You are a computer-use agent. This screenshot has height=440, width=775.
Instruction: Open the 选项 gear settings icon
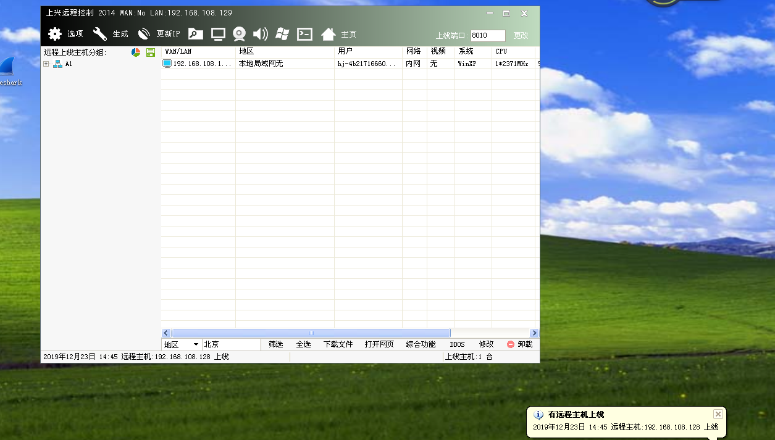coord(55,34)
